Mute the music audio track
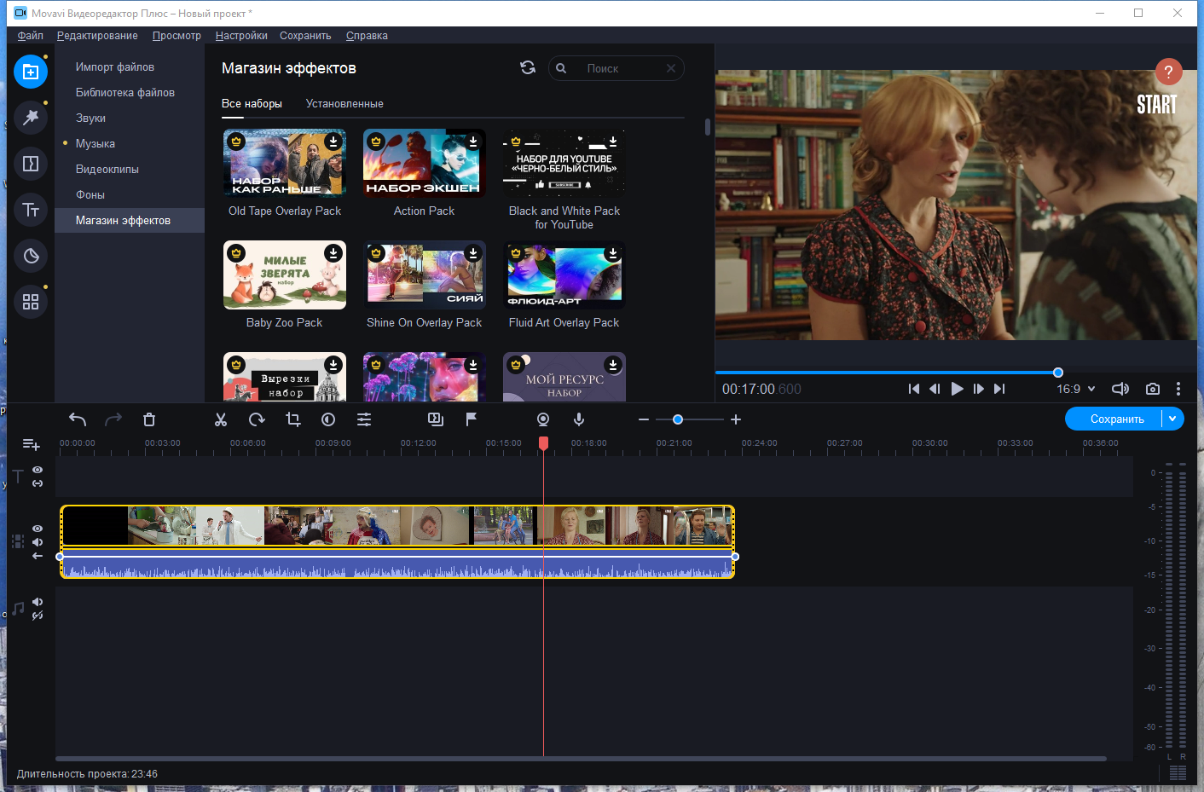The image size is (1204, 792). [x=38, y=602]
